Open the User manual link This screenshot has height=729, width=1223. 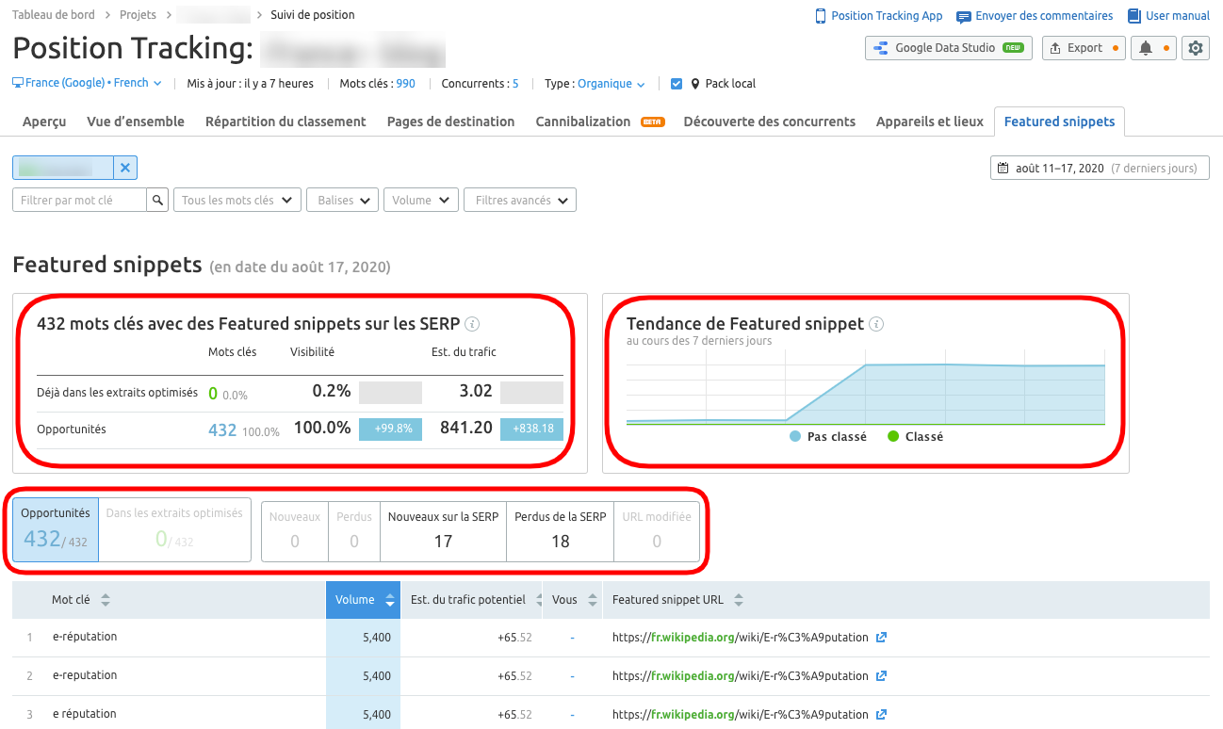click(1168, 16)
